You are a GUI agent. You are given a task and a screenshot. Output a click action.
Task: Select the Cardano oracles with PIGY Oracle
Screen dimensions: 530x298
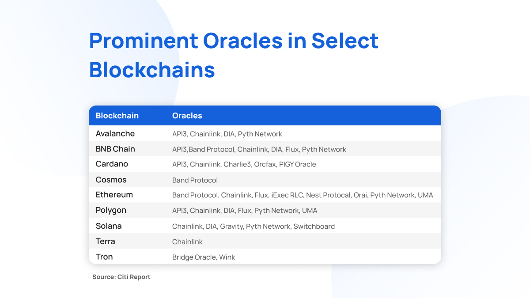click(x=244, y=164)
